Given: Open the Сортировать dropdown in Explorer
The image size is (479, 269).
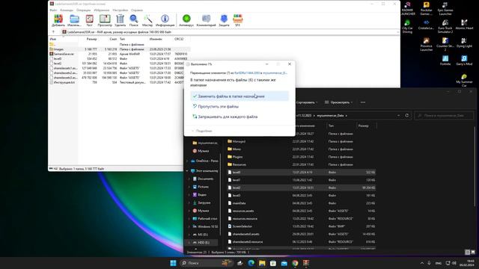Looking at the screenshot, I should coord(306,102).
